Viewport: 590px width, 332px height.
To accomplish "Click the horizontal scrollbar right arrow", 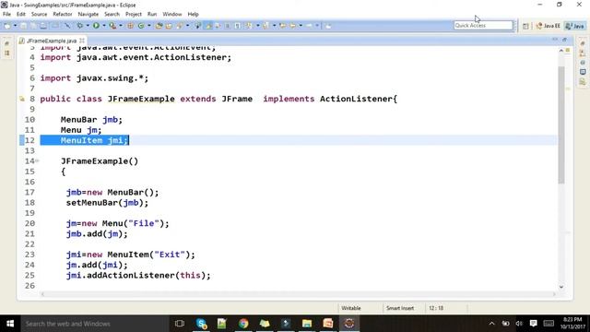I will [x=554, y=294].
